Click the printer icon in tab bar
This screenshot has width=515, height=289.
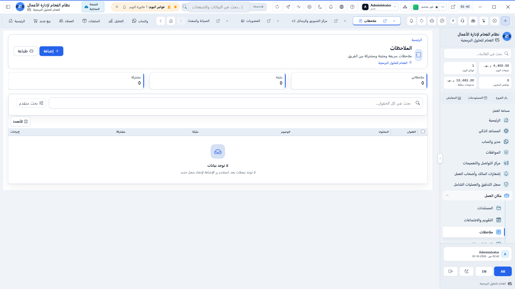[x=432, y=21]
